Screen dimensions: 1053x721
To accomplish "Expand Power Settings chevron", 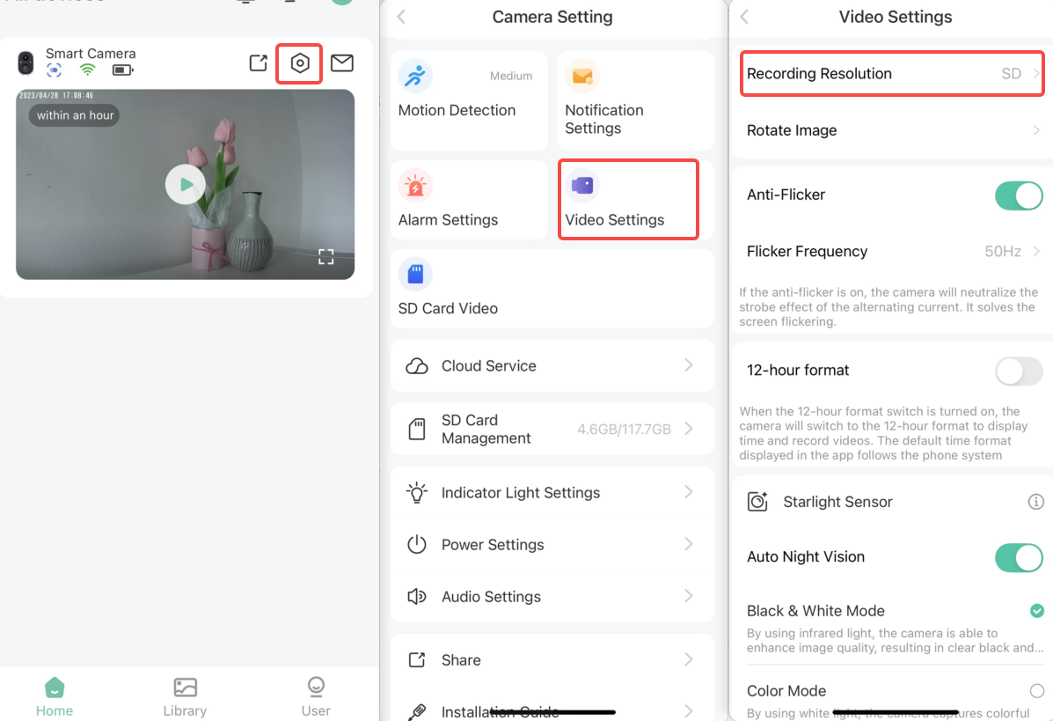I will pyautogui.click(x=688, y=544).
